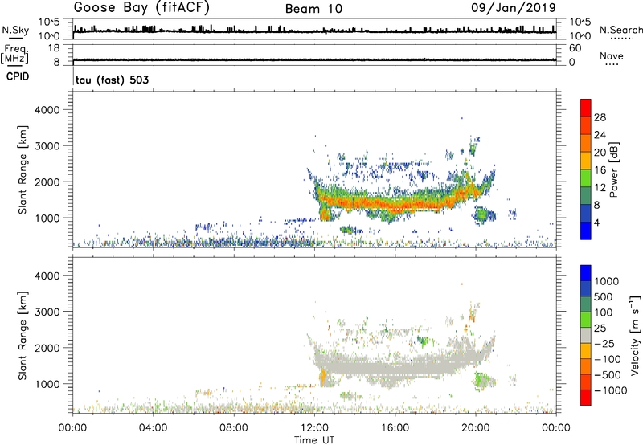Click the 'Nave' legend label
The height and width of the screenshot is (445, 643).
[612, 56]
